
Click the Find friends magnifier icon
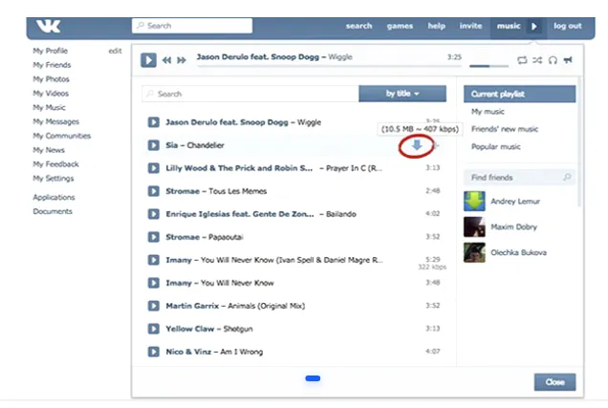click(567, 177)
